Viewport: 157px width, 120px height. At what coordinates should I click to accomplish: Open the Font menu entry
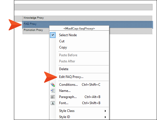pos(64,103)
